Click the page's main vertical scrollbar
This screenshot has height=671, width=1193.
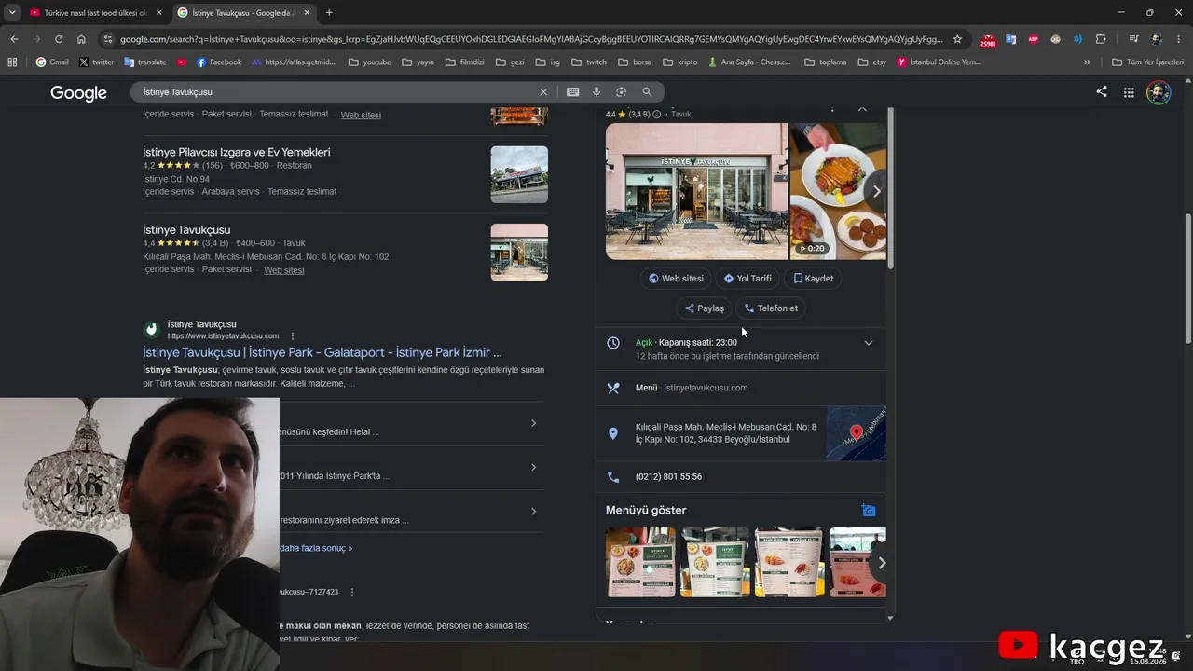tap(1187, 280)
